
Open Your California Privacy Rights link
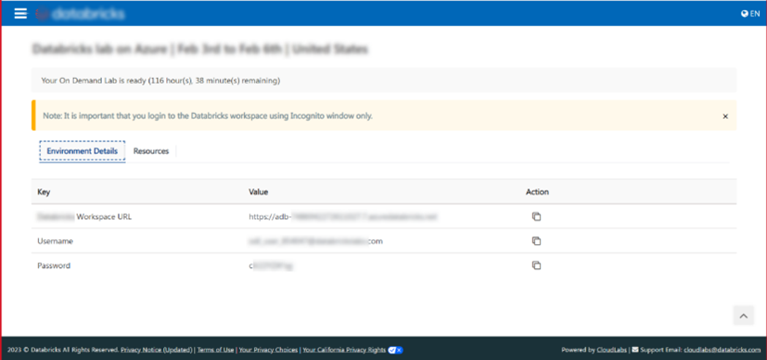coord(344,350)
